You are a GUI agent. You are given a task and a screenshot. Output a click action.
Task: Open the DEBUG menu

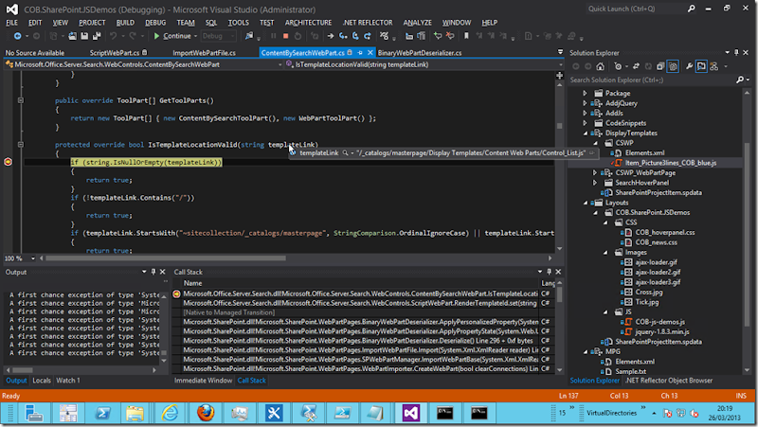click(155, 22)
